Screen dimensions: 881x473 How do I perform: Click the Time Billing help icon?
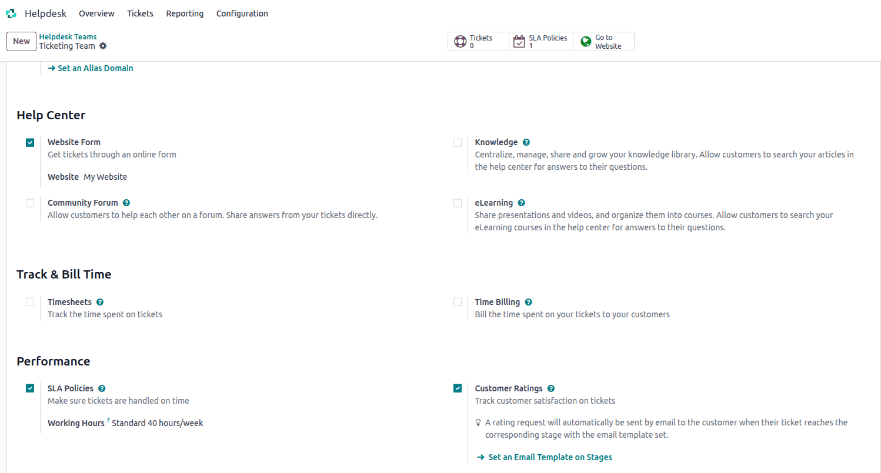pyautogui.click(x=528, y=301)
